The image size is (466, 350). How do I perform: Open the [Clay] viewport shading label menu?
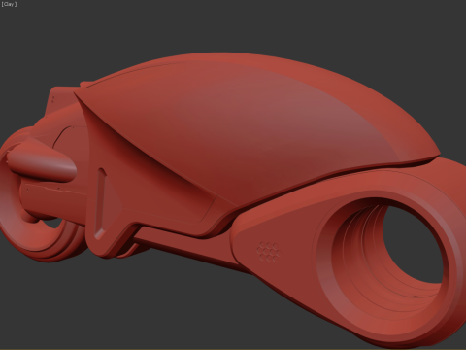(9, 4)
